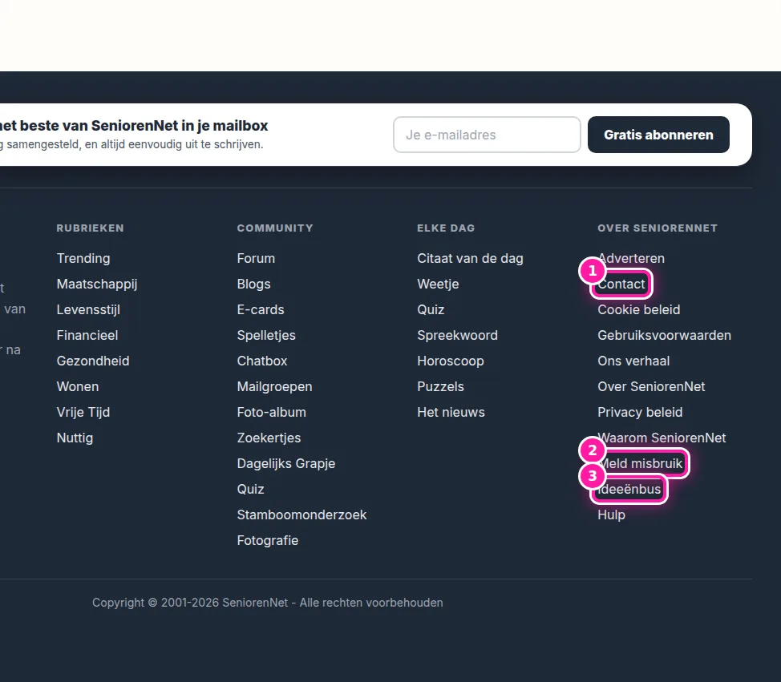The height and width of the screenshot is (682, 781).
Task: Open the Spreekwoord link
Action: 457,336
